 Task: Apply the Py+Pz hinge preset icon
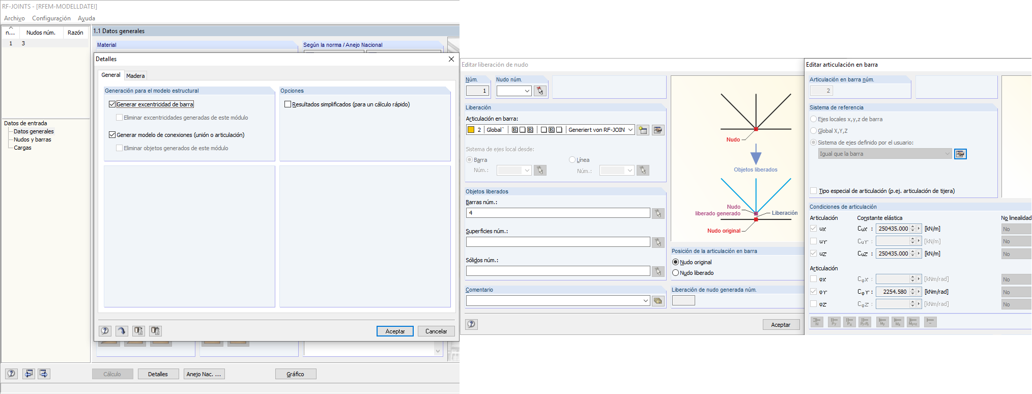pyautogui.click(x=865, y=322)
